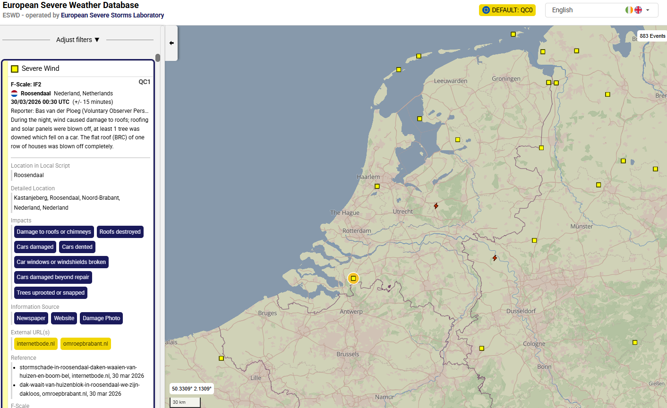The image size is (667, 408).
Task: Open the Adjust filters expander
Action: [x=78, y=40]
